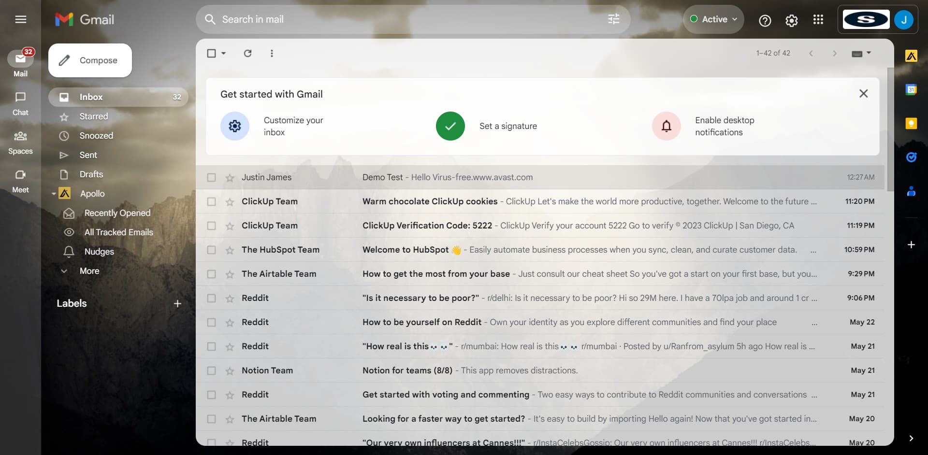This screenshot has height=455, width=928.
Task: Select the checkbox on Justin James email
Action: point(211,177)
